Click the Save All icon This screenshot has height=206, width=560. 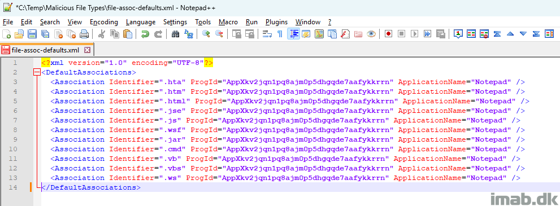[x=45, y=34]
